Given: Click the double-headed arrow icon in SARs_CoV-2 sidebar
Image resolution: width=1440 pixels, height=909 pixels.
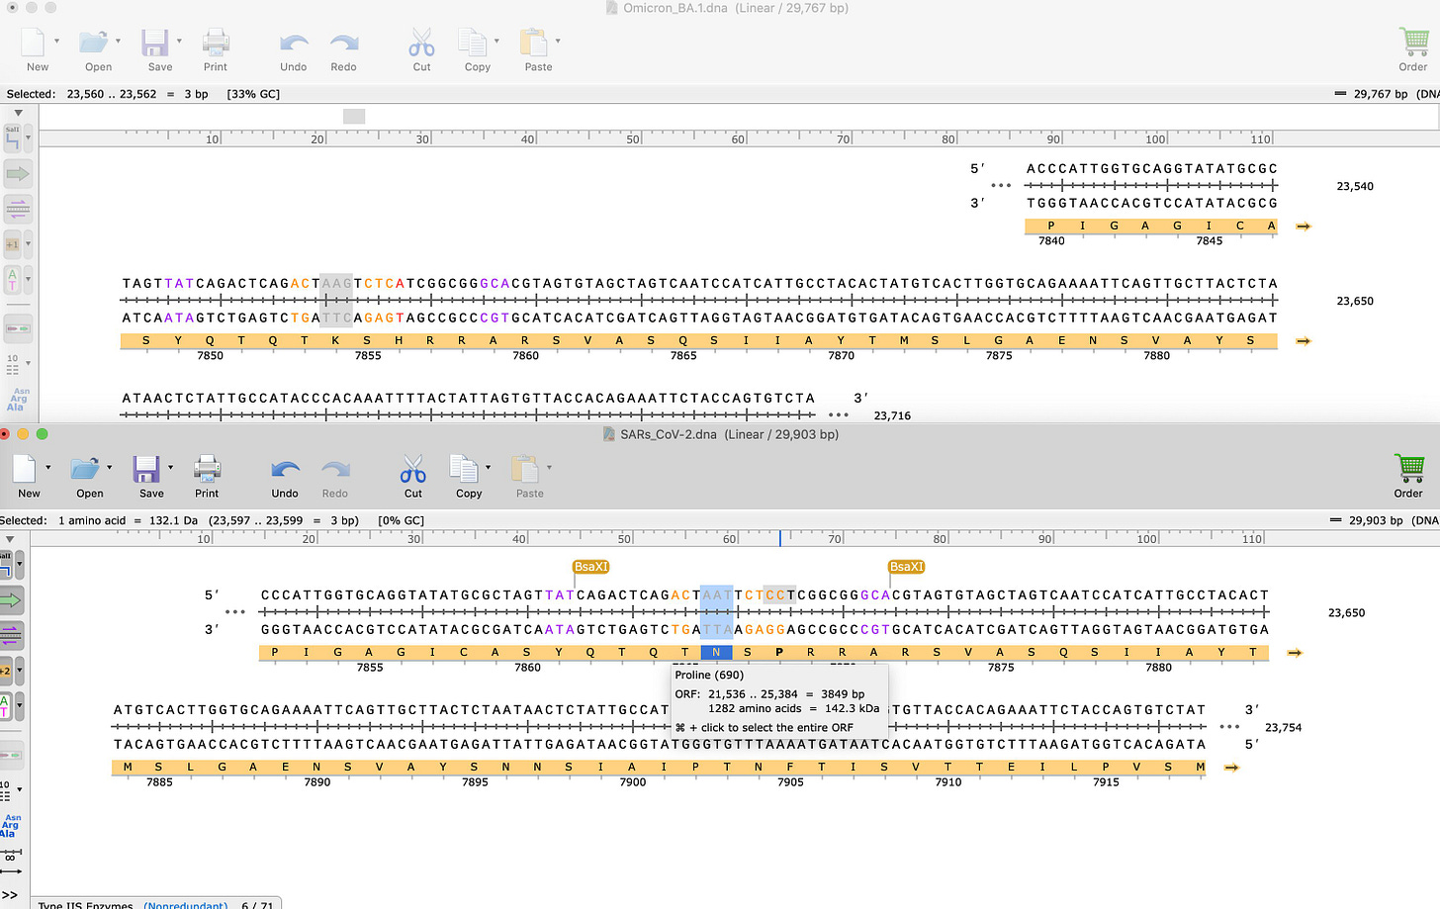Looking at the screenshot, I should click(x=11, y=871).
